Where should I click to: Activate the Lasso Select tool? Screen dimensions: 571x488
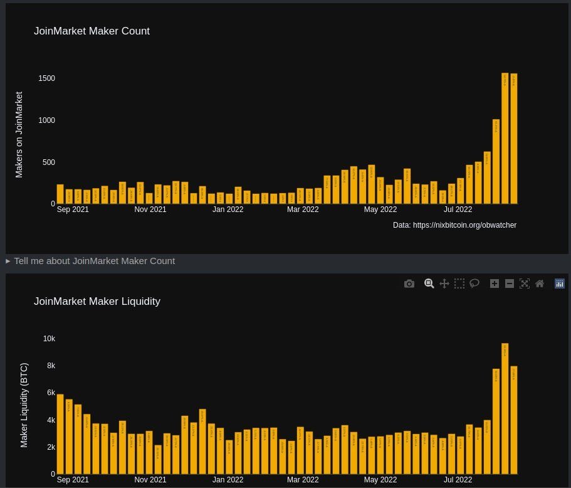(474, 283)
